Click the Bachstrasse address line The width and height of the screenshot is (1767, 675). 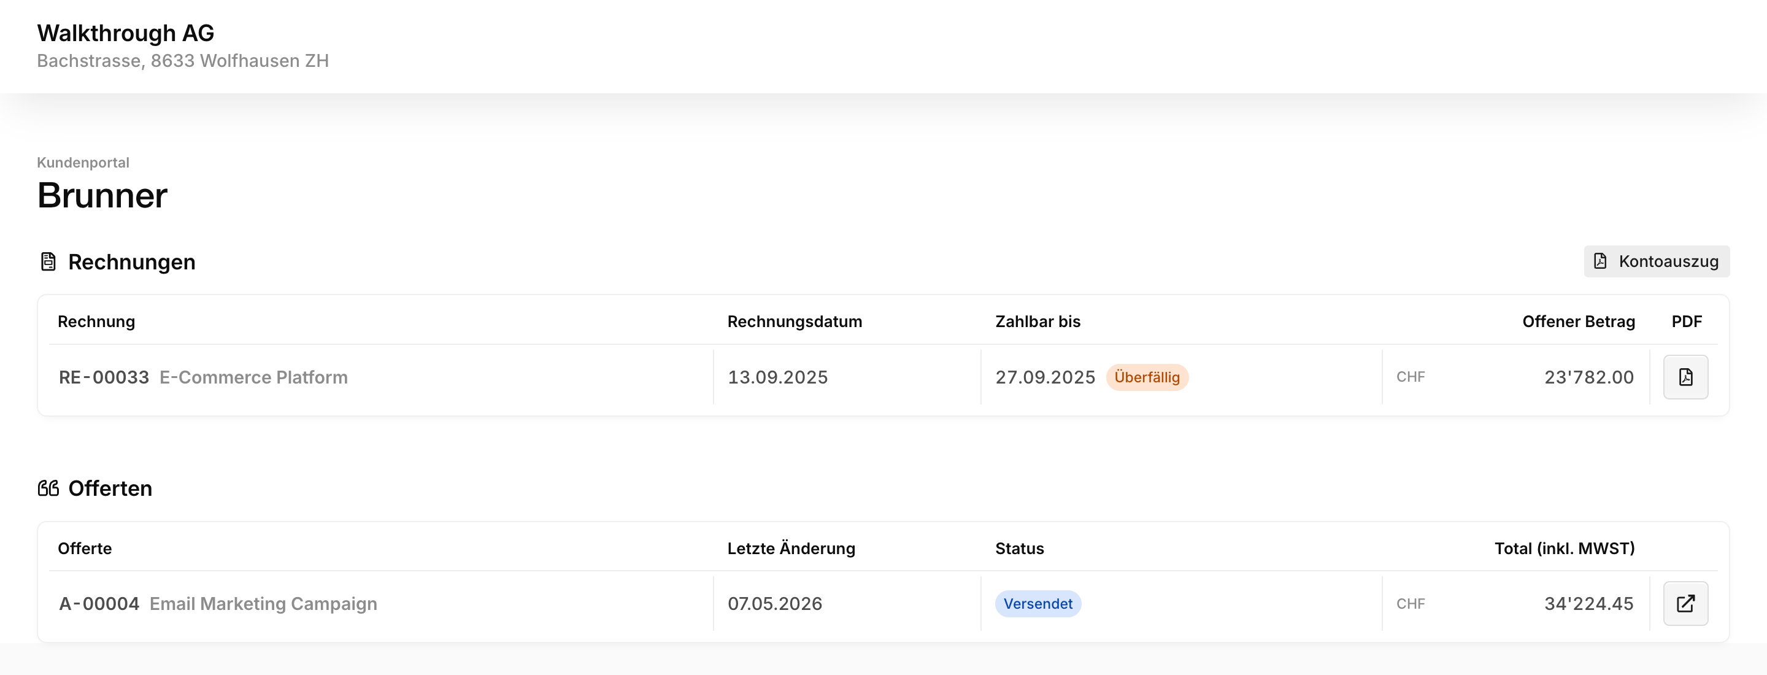pyautogui.click(x=183, y=61)
